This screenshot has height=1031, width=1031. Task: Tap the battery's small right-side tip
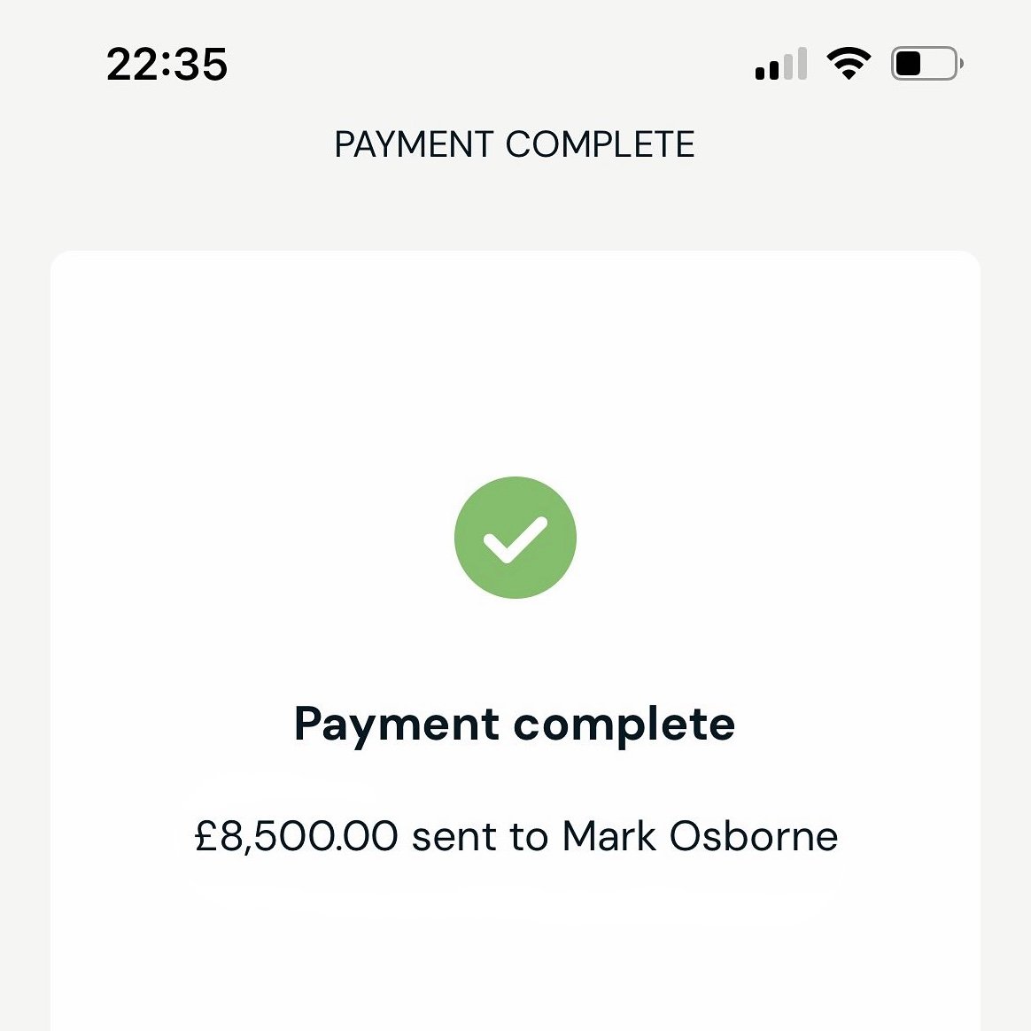[962, 64]
